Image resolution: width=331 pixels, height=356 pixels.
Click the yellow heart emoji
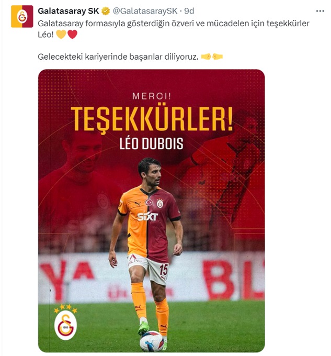[x=61, y=35]
